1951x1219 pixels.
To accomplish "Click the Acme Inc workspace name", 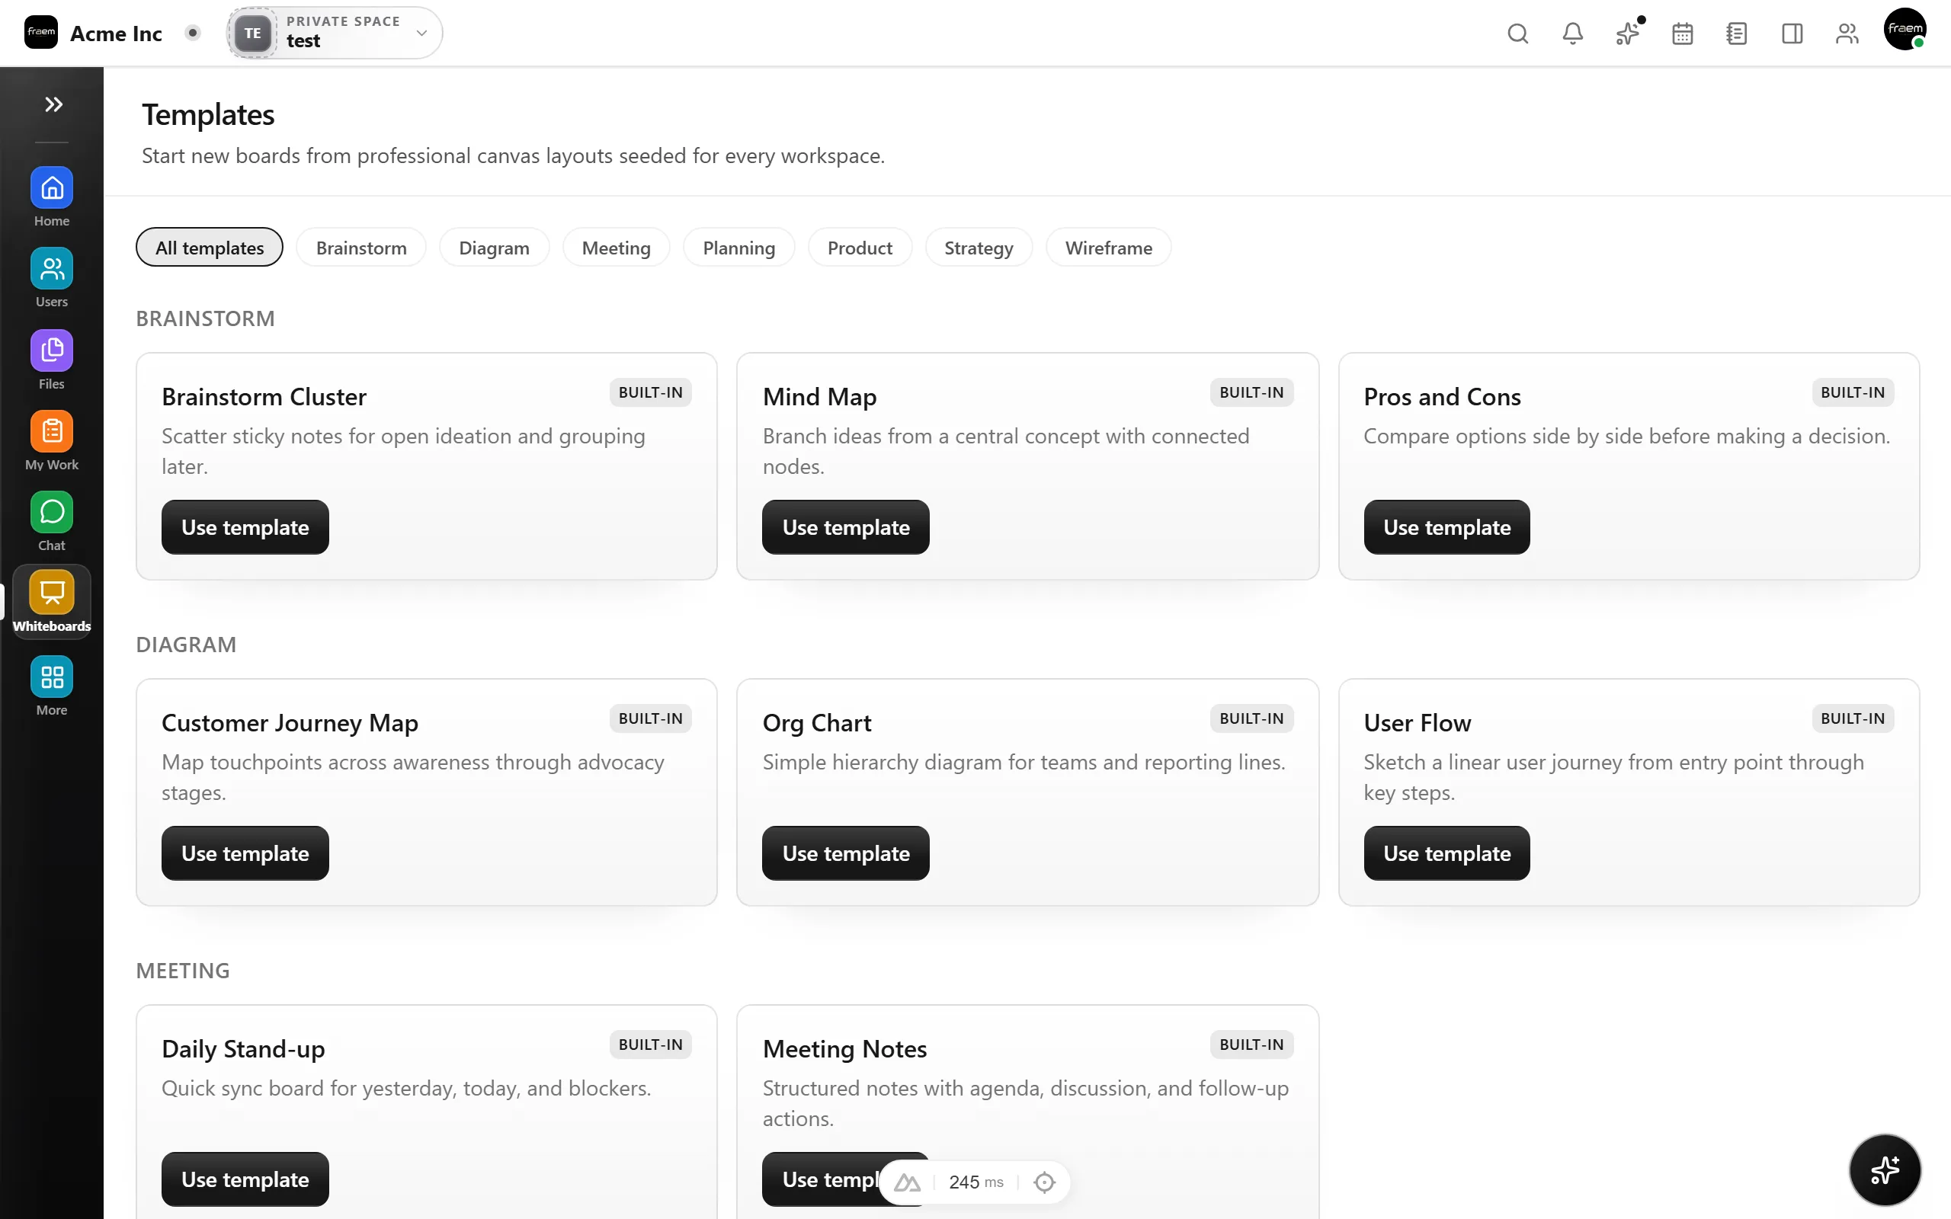I will [116, 33].
